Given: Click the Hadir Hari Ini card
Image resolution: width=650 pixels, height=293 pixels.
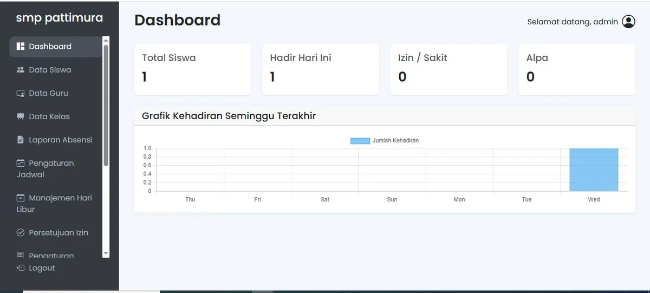Looking at the screenshot, I should click(x=321, y=70).
